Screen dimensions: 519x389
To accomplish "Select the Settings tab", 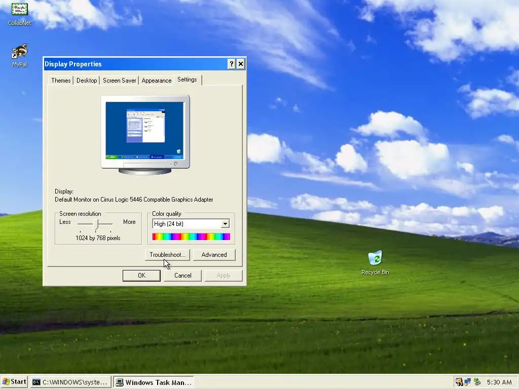I will pos(187,80).
